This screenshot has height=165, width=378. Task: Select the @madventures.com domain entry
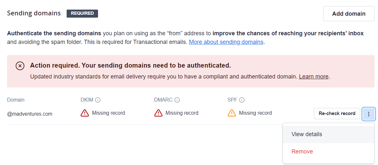click(30, 114)
